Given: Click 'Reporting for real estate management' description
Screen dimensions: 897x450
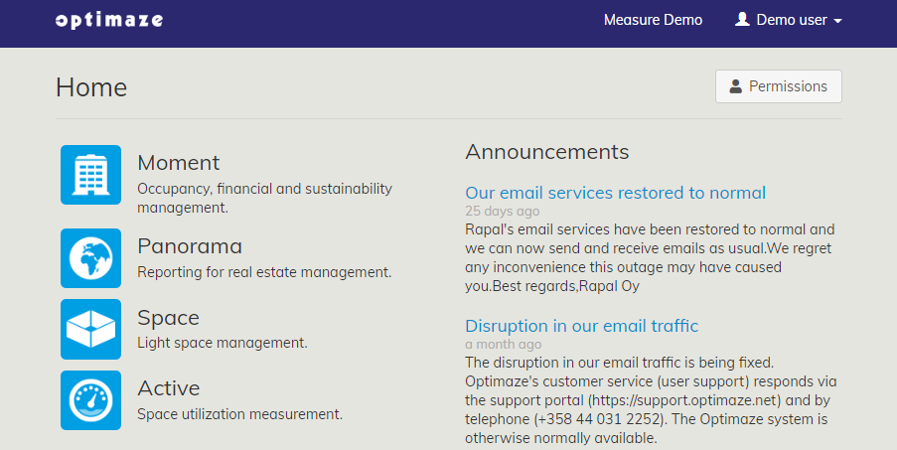Looking at the screenshot, I should (x=264, y=271).
